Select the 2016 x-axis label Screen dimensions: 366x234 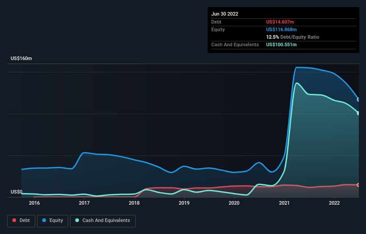click(x=34, y=203)
